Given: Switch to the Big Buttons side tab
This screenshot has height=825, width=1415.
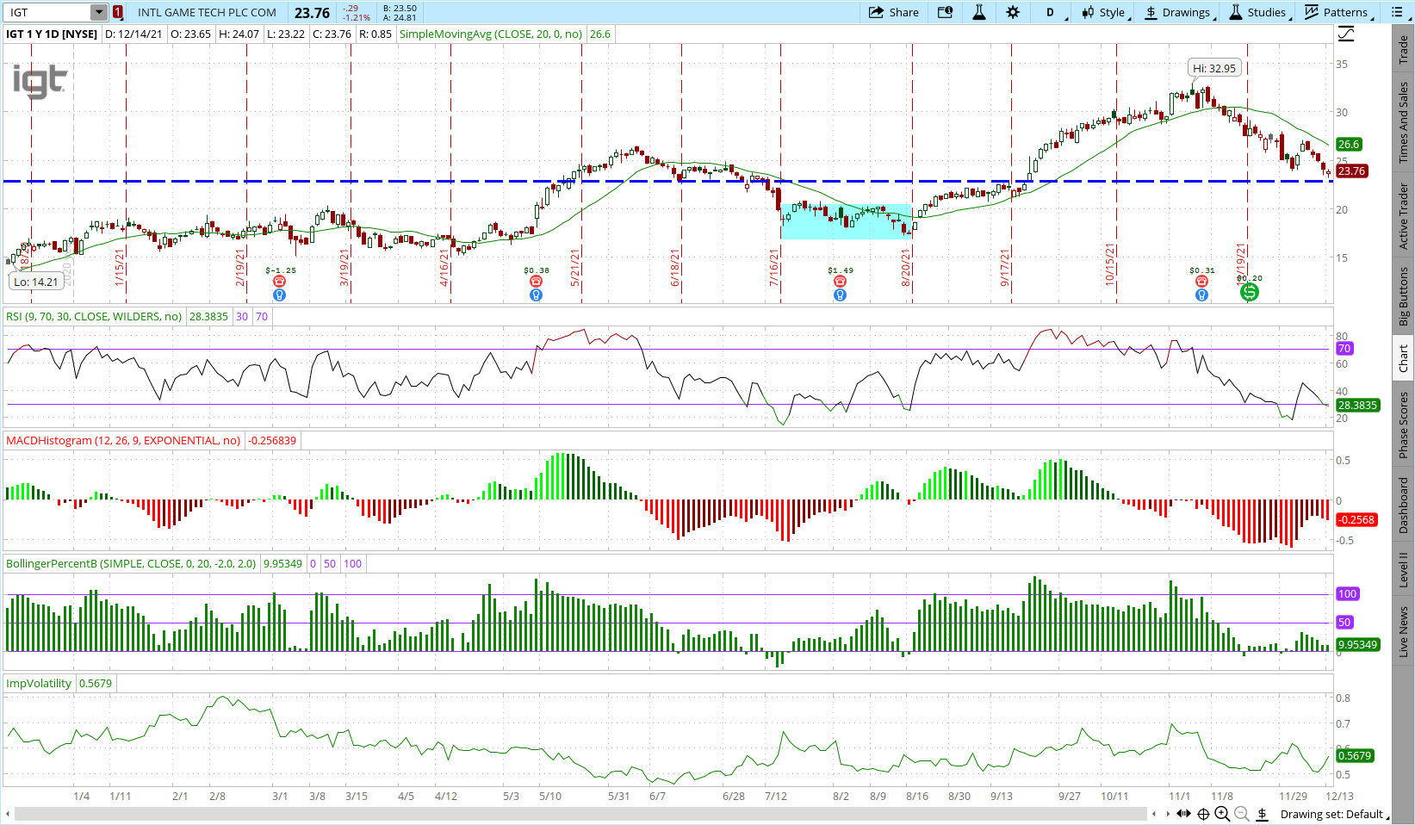Looking at the screenshot, I should [1404, 296].
